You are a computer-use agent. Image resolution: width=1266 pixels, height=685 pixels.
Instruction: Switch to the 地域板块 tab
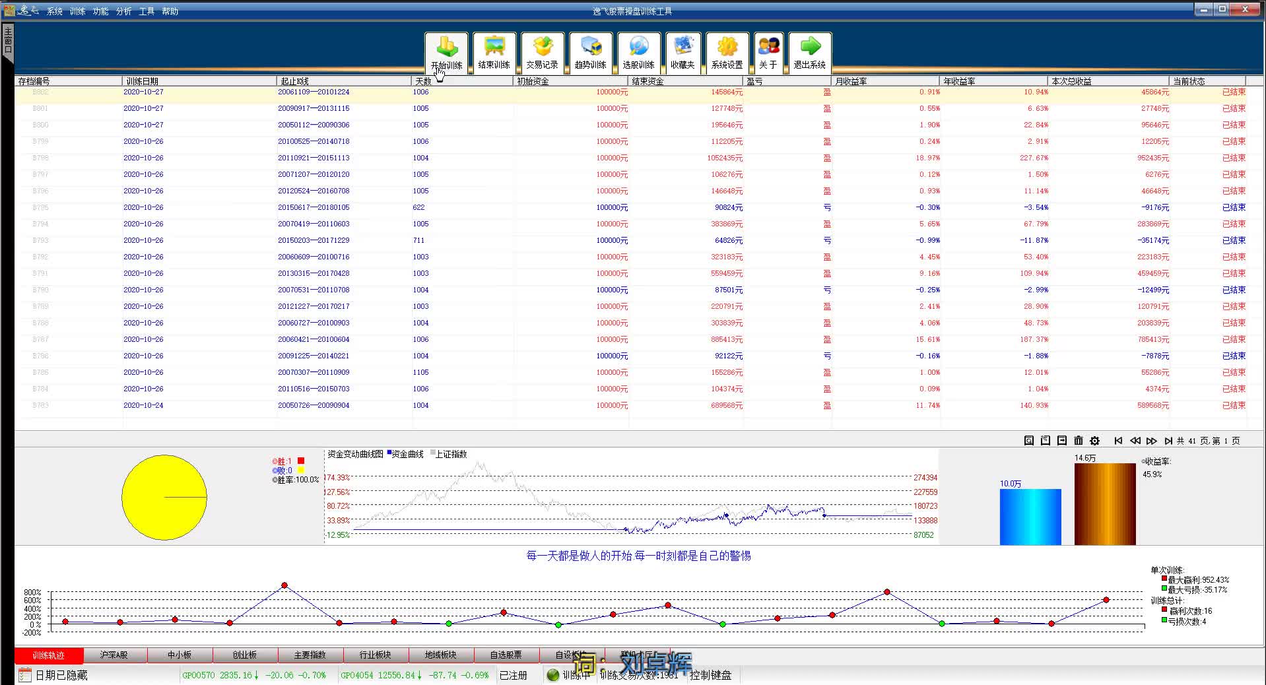(x=441, y=655)
